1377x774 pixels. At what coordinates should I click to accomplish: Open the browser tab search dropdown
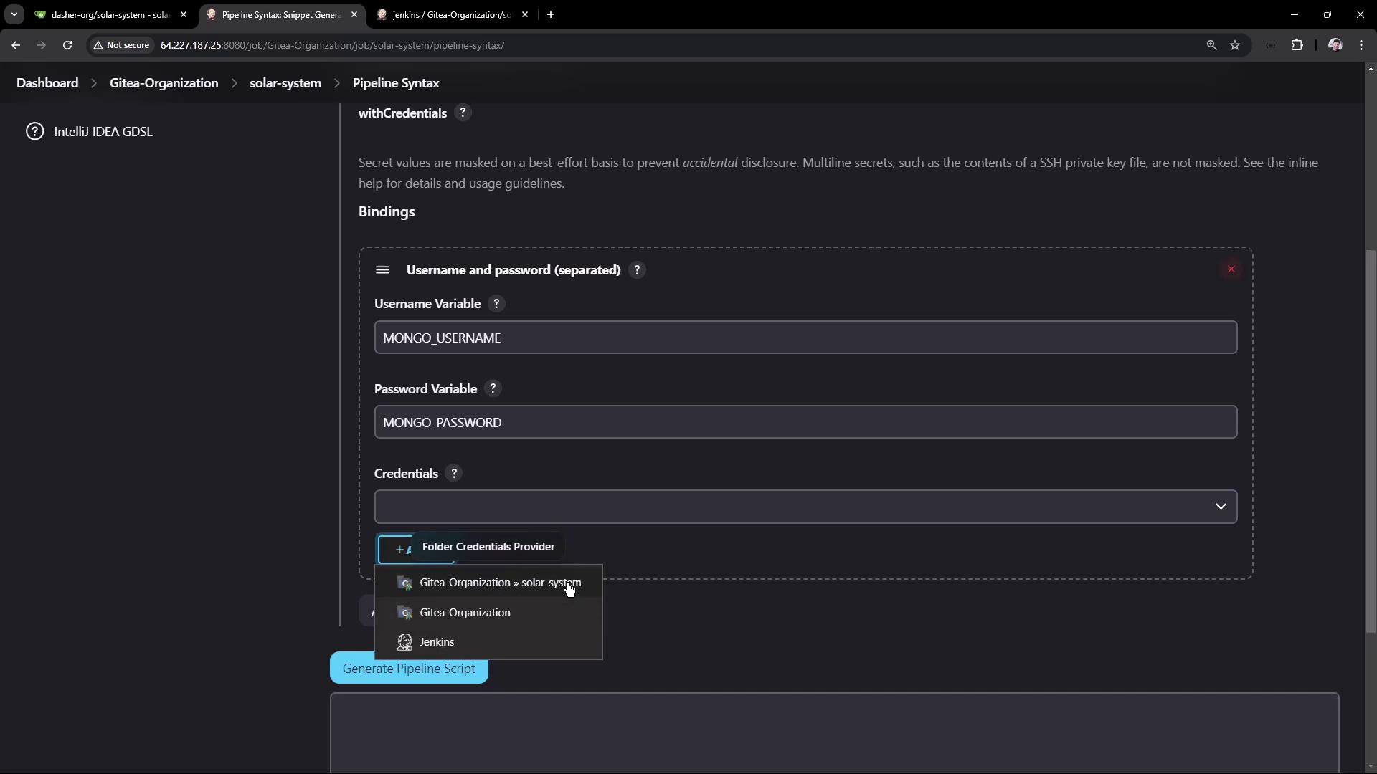(14, 14)
